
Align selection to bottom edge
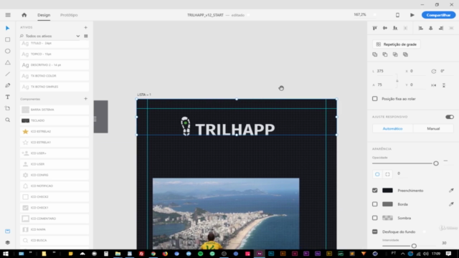[x=395, y=28]
